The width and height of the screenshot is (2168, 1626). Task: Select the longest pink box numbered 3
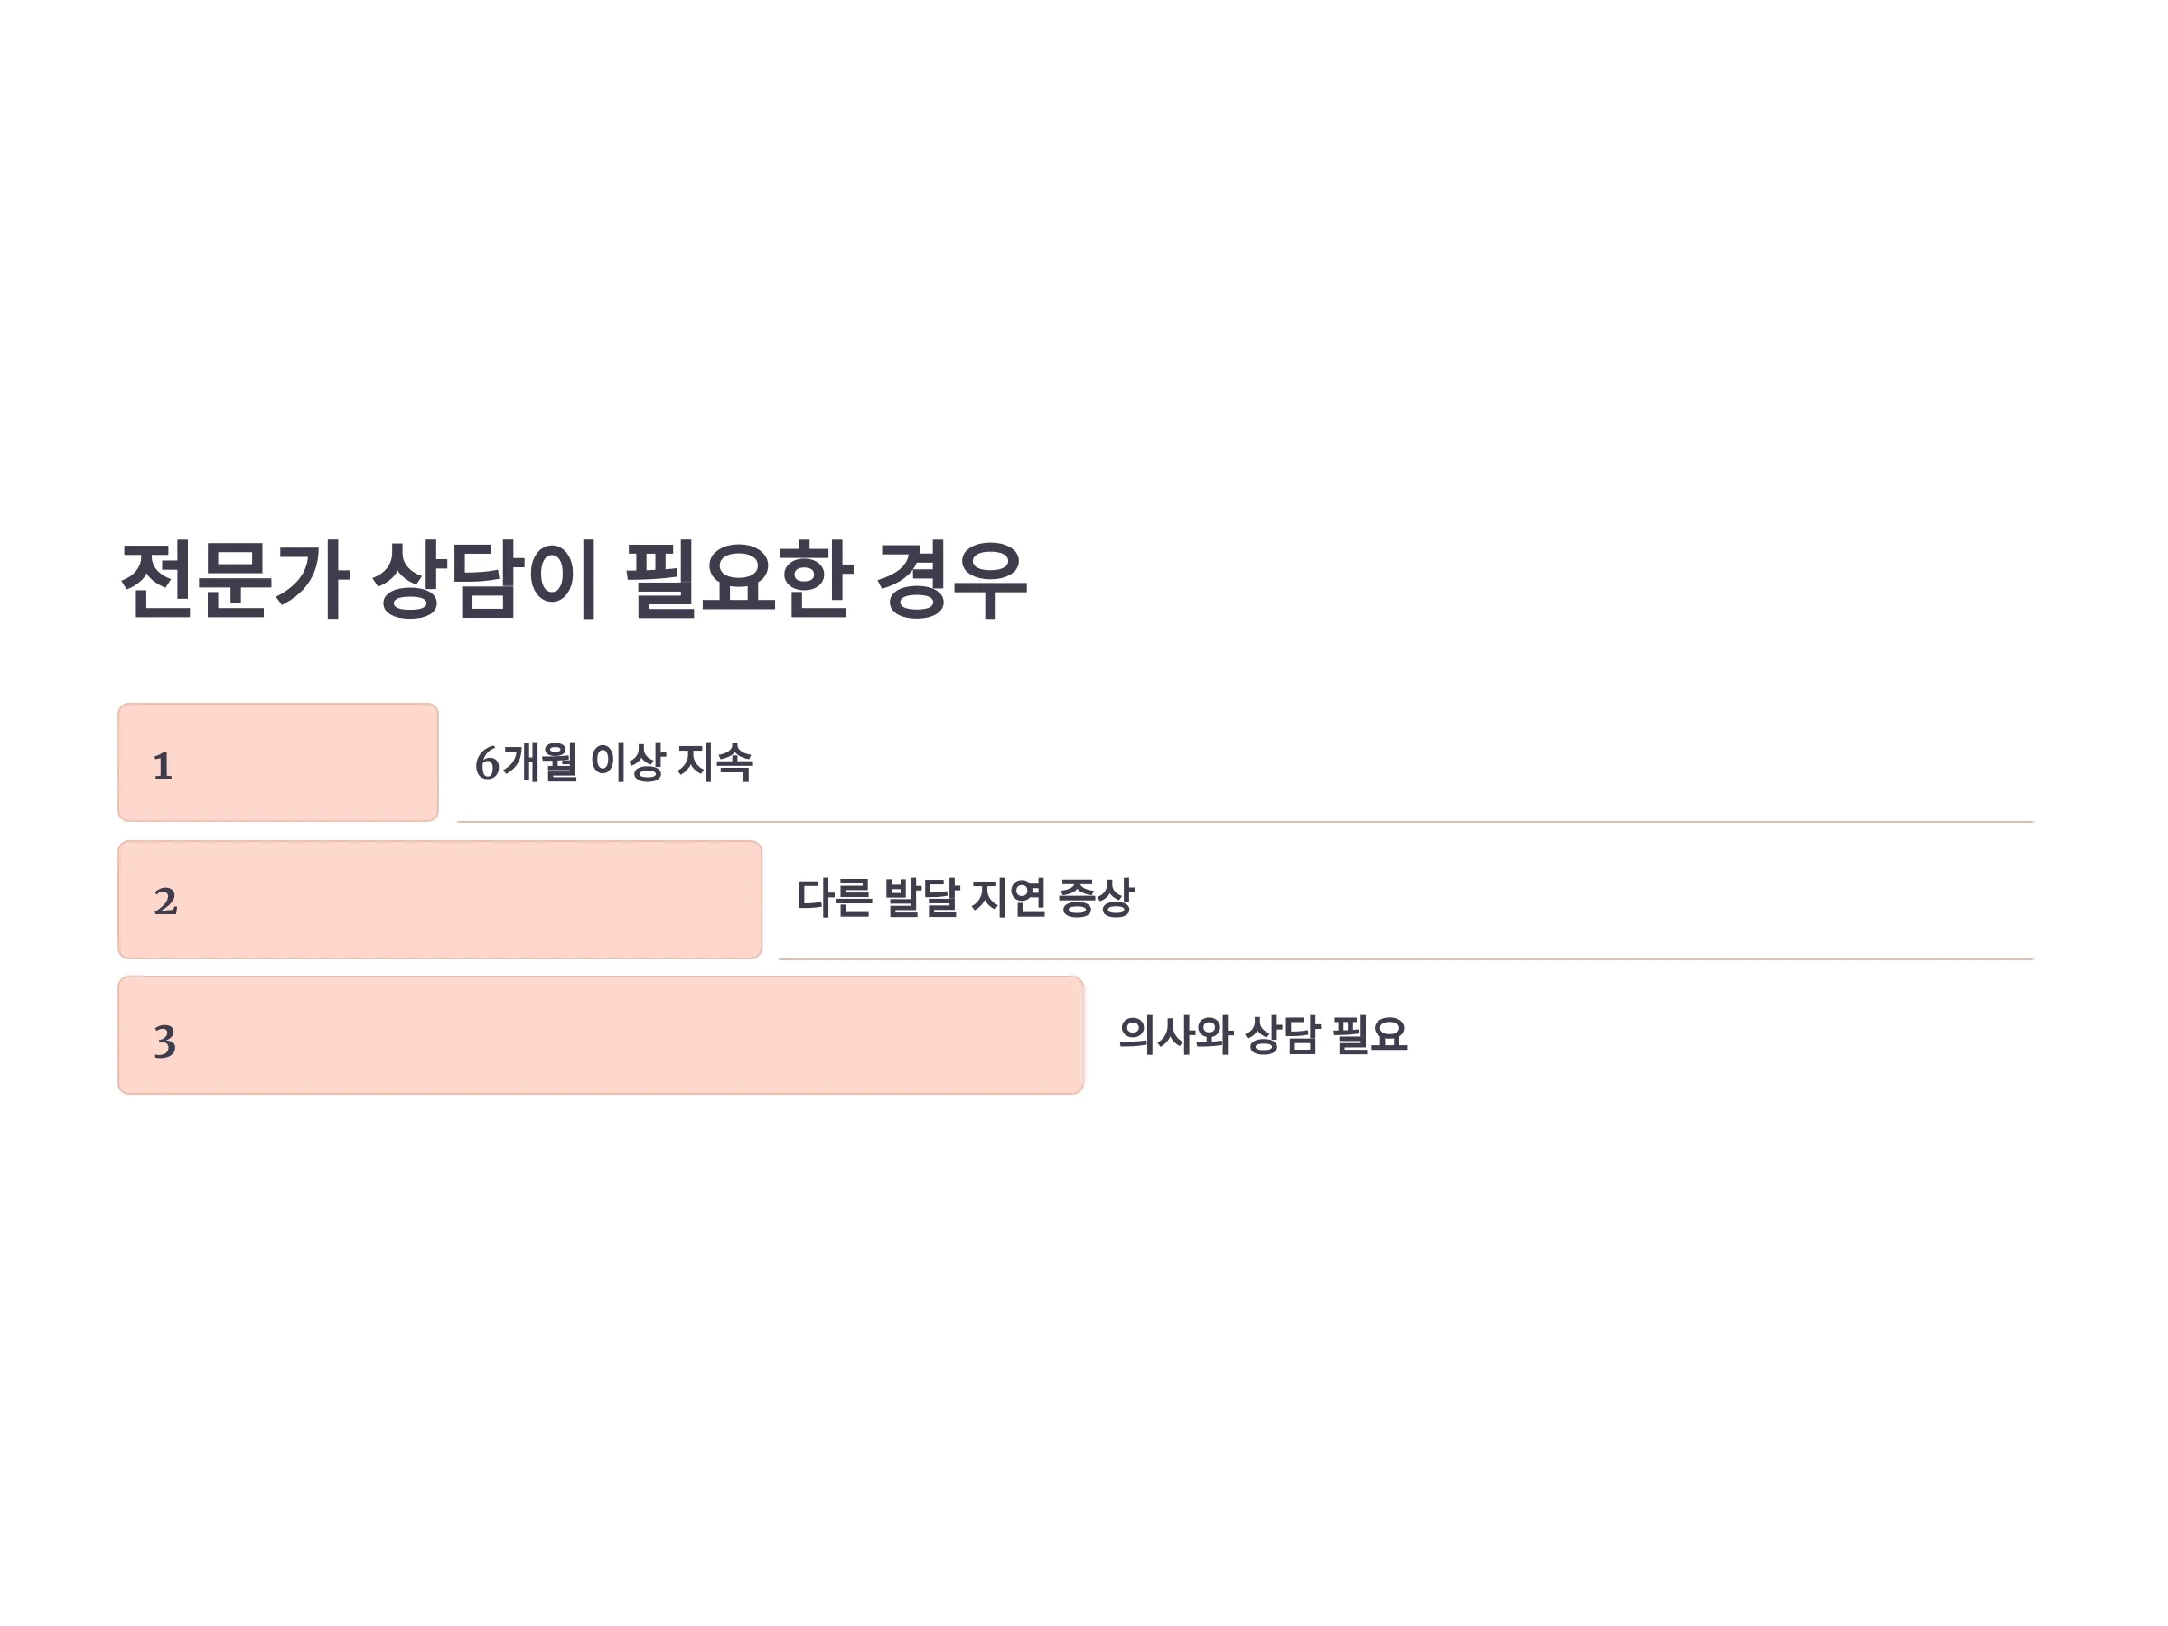[601, 1035]
